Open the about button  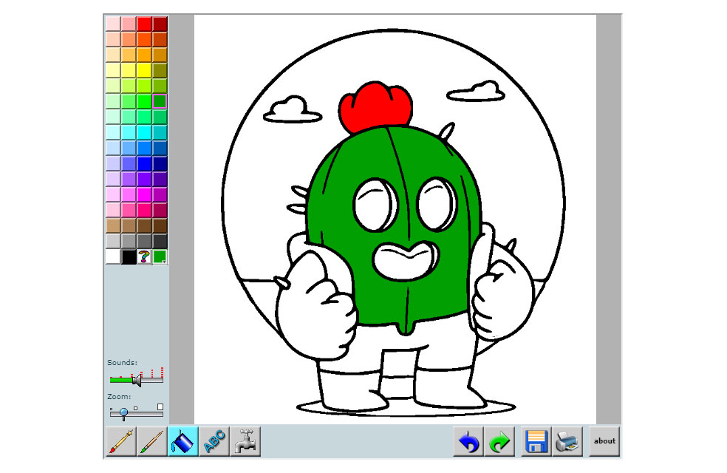coord(604,441)
